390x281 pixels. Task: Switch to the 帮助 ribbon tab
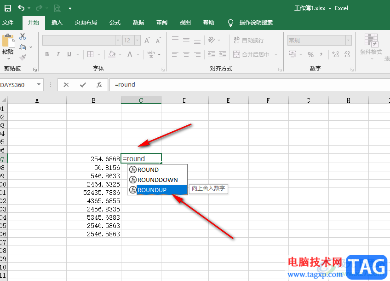point(209,23)
